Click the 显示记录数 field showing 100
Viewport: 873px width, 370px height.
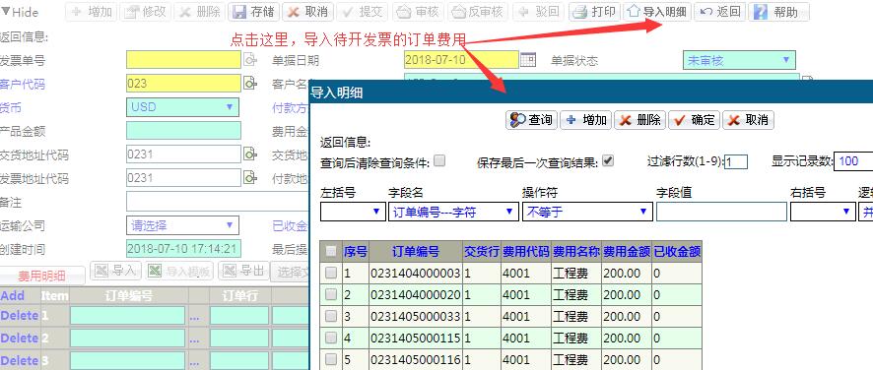tap(853, 161)
